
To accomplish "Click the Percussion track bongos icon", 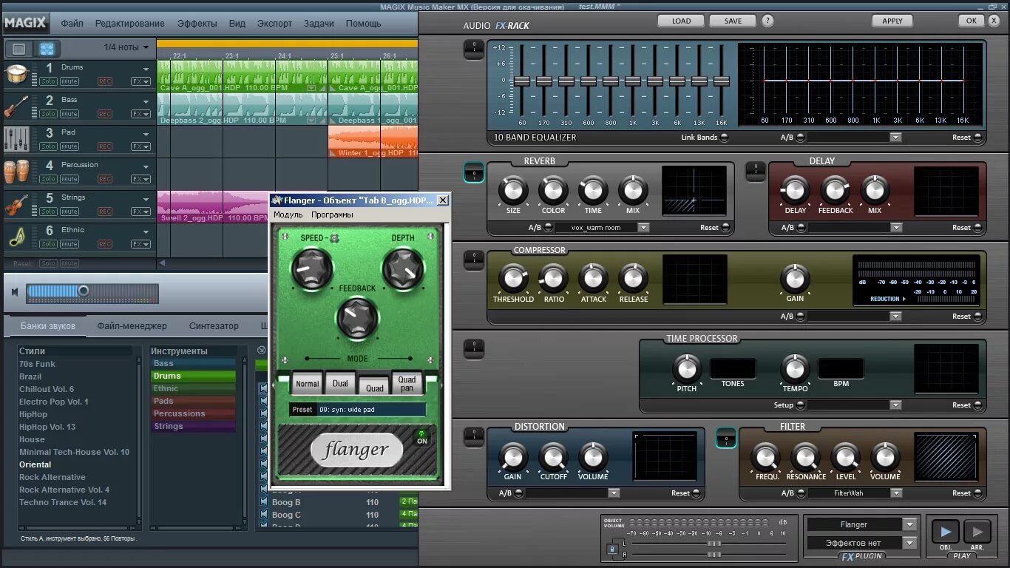I will [x=16, y=172].
